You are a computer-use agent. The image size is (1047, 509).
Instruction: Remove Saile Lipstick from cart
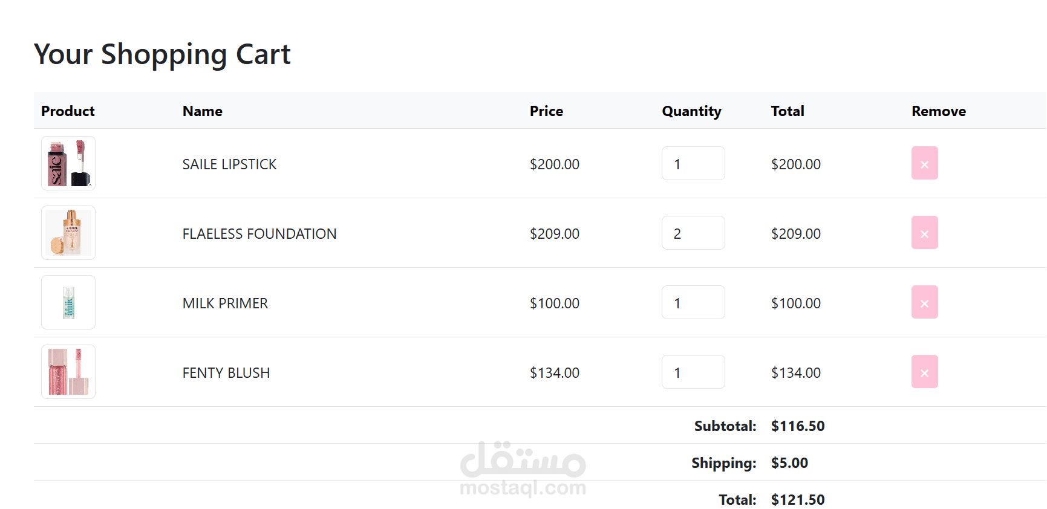pyautogui.click(x=924, y=163)
